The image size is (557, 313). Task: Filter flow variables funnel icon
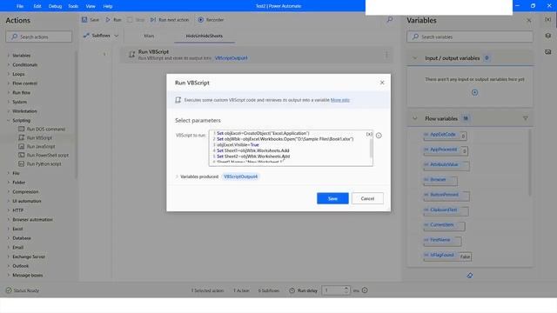pyautogui.click(x=526, y=118)
